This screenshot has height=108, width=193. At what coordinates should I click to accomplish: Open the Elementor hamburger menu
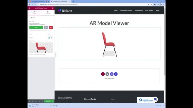point(29,8)
